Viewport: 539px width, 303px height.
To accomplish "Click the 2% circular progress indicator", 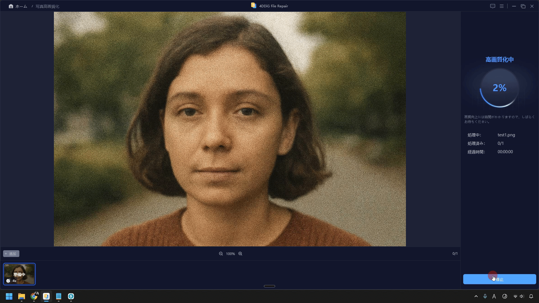I will point(499,88).
